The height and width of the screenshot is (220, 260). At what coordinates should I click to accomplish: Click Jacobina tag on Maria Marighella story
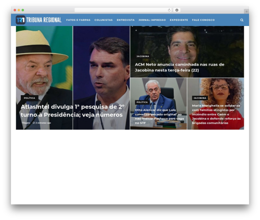[200, 98]
